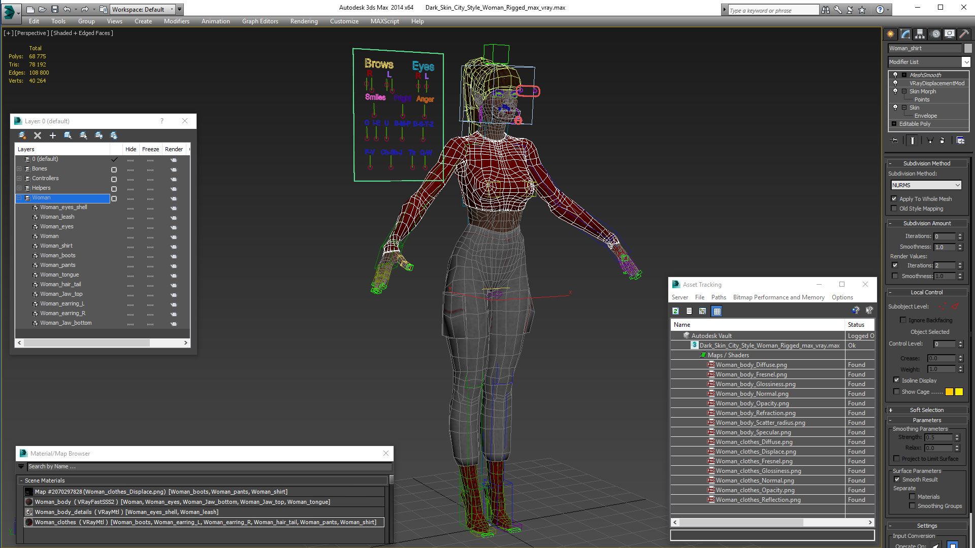Viewport: 975px width, 548px height.
Task: Switch Asset Tracking to tree view
Action: coord(703,311)
